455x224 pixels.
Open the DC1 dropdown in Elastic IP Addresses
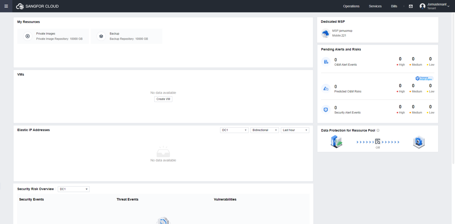click(x=234, y=130)
